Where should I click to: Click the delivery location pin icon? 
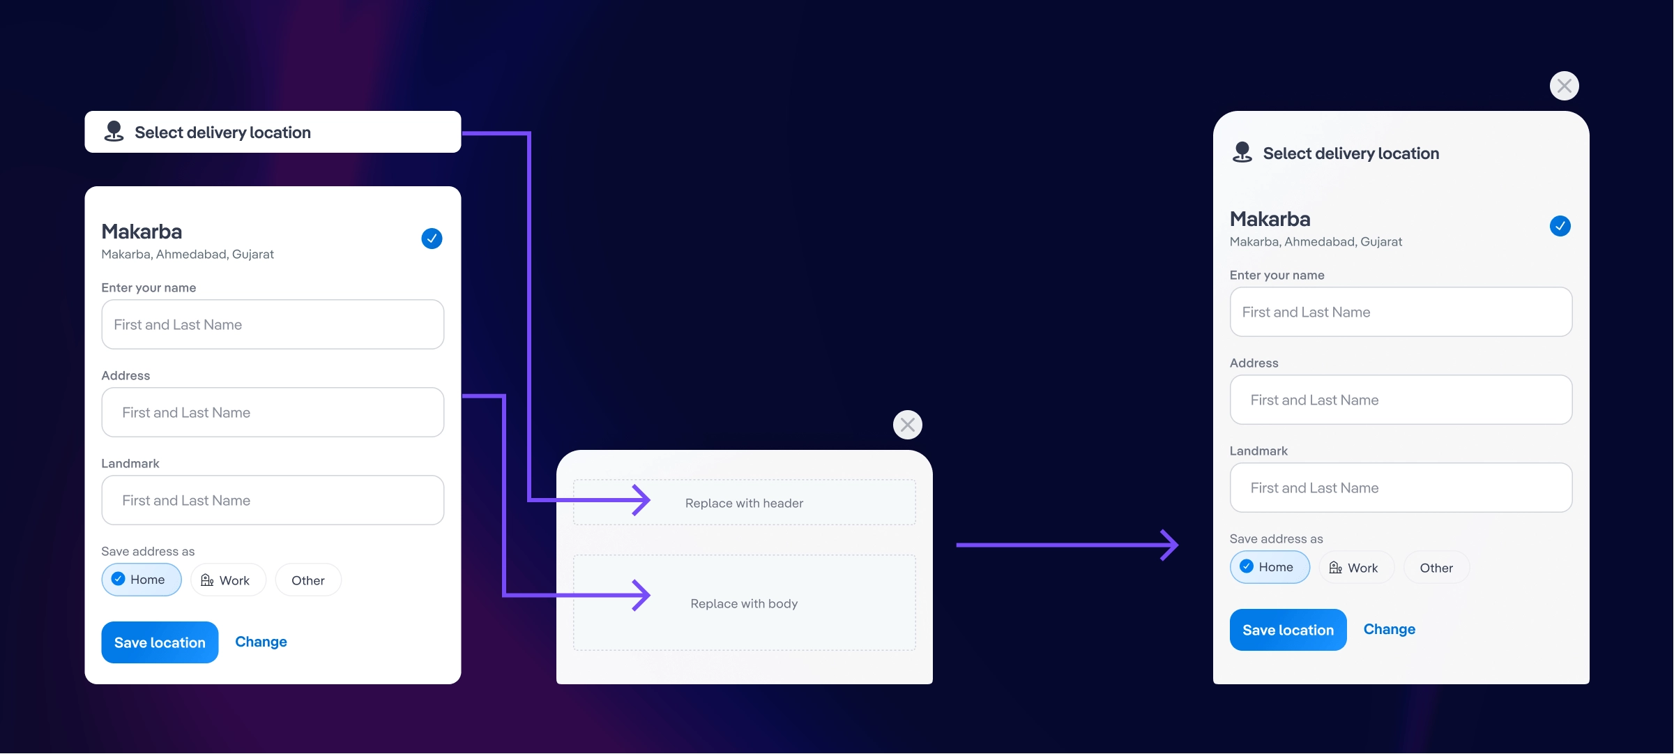113,131
